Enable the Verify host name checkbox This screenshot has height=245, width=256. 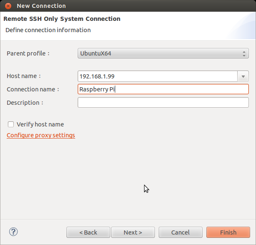pos(11,124)
